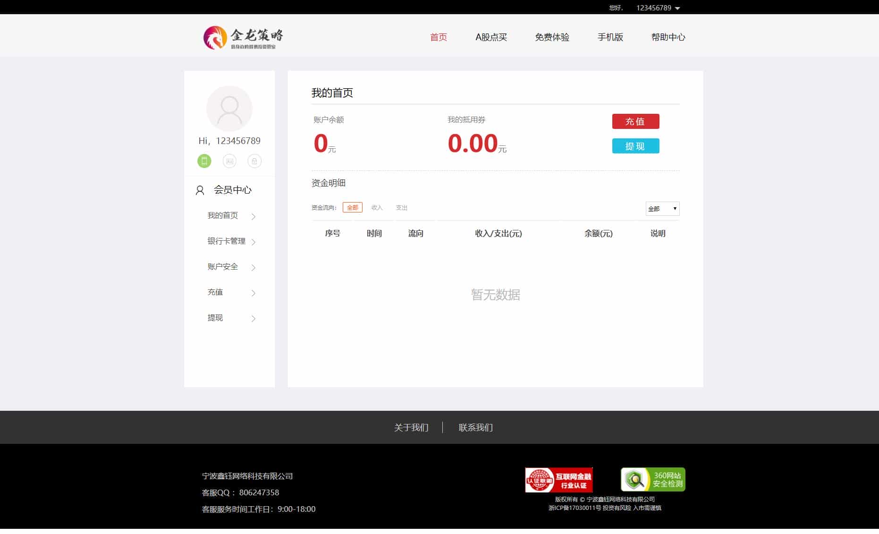The height and width of the screenshot is (534, 879).
Task: Open the 全部 filter dropdown
Action: pos(662,209)
